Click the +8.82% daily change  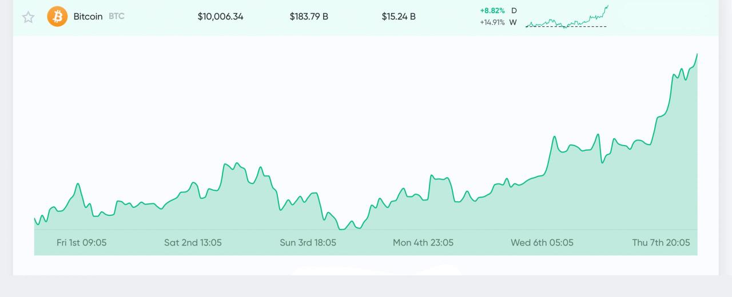492,10
